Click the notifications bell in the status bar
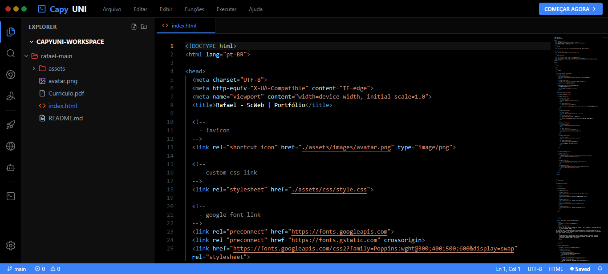 (600, 269)
